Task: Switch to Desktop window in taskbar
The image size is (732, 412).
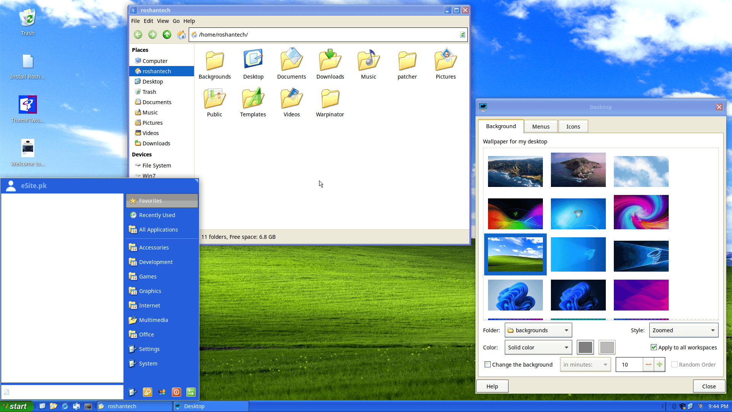Action: point(211,406)
